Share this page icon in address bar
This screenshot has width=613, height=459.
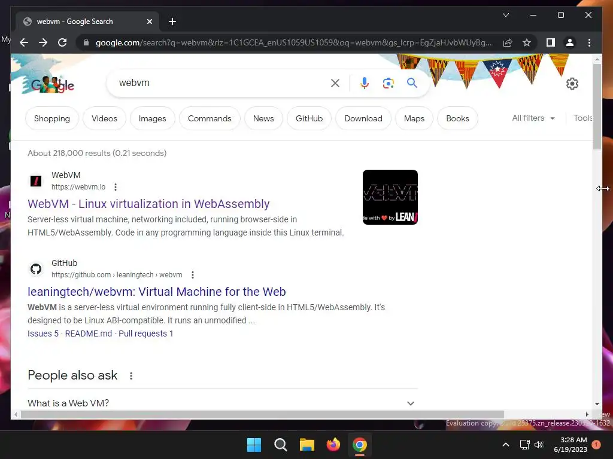[508, 42]
